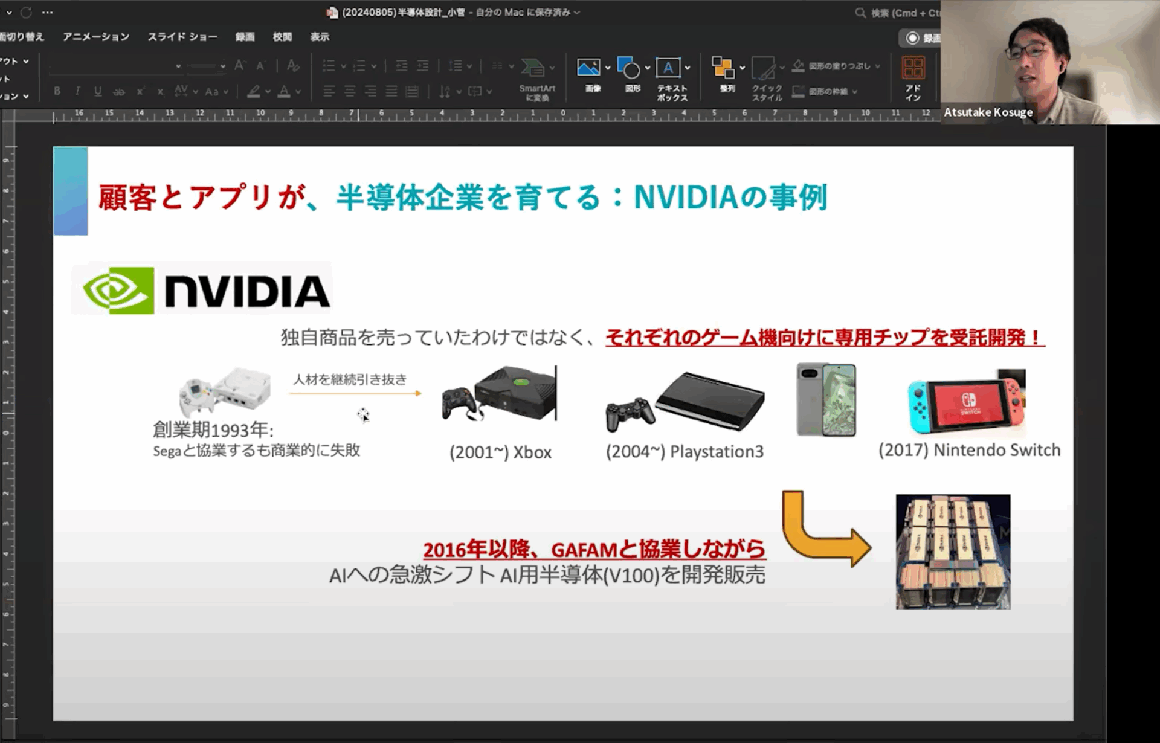Viewport: 1160px width, 743px height.
Task: Open the Record (録画) tab
Action: pyautogui.click(x=245, y=37)
